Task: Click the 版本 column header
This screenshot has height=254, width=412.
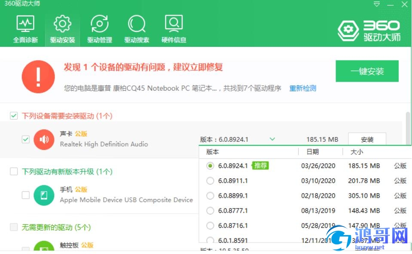Action: coord(213,152)
